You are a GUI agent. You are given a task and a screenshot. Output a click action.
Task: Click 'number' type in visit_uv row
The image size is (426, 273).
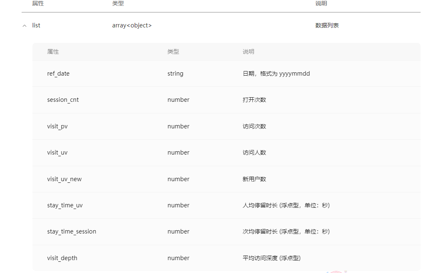(x=178, y=152)
